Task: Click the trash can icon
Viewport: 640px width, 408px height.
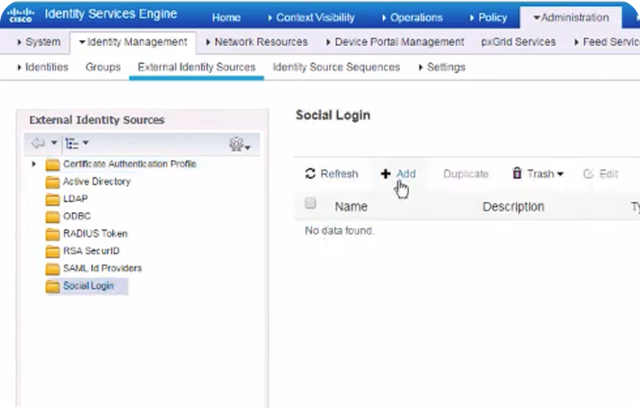Action: pos(517,173)
